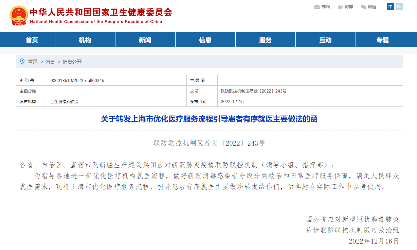The height and width of the screenshot is (250, 417).
Task: Select the 文号 label cell
Action: tap(202, 91)
